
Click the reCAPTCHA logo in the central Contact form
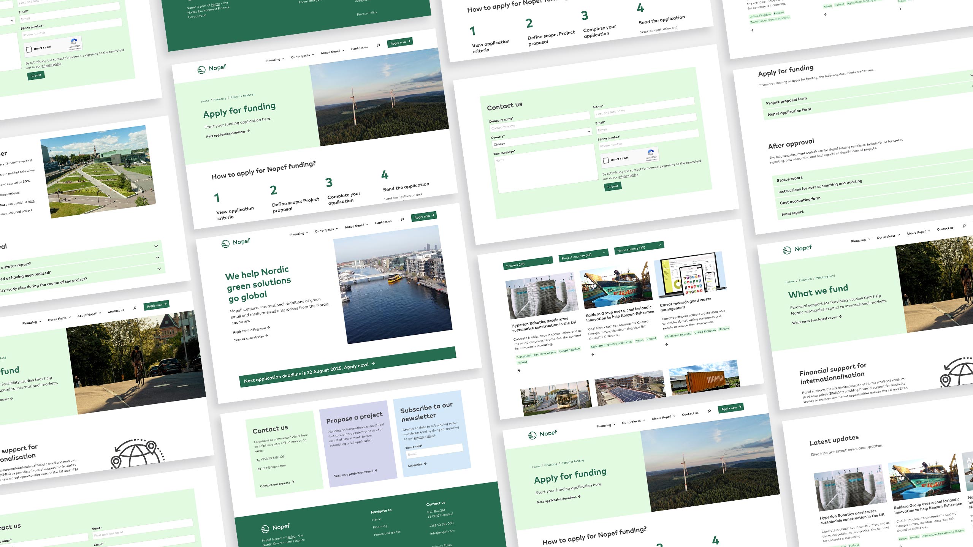tap(651, 153)
